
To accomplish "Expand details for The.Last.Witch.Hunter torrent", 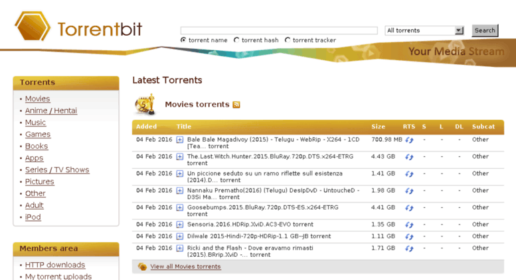I will (x=180, y=157).
